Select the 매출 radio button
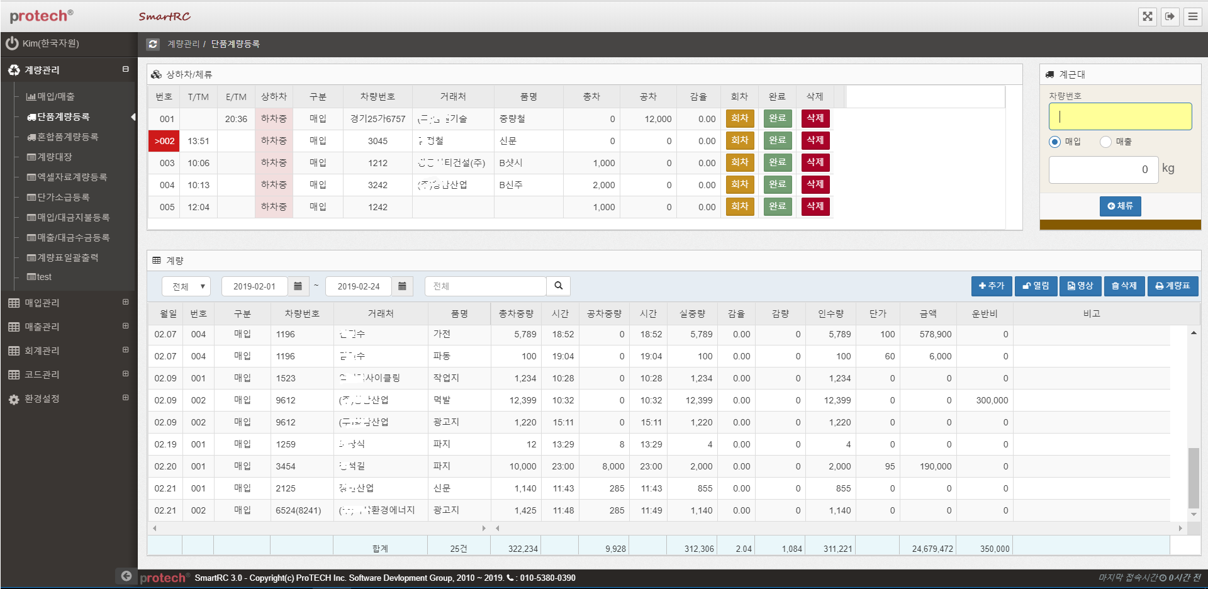Image resolution: width=1208 pixels, height=589 pixels. coord(1105,142)
